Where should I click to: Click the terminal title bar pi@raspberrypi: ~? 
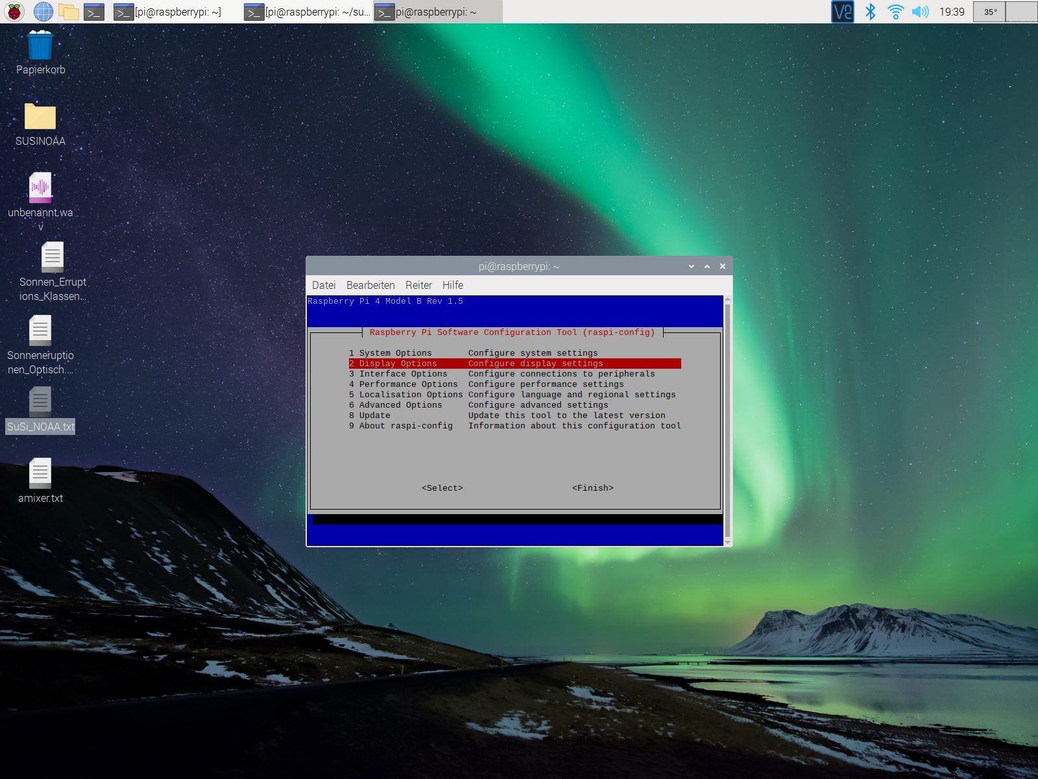click(518, 266)
